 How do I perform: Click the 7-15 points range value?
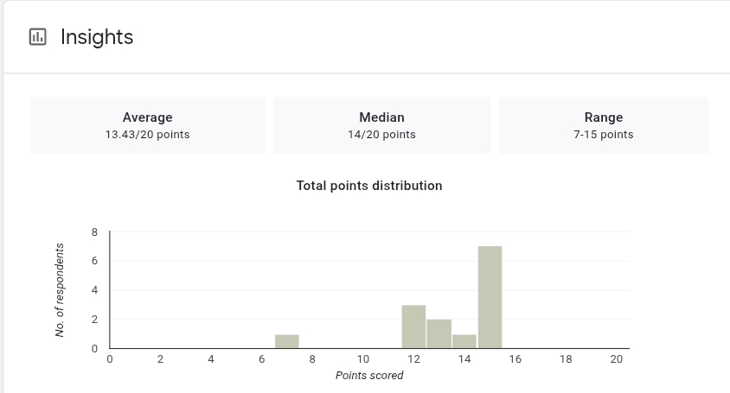[x=603, y=135]
